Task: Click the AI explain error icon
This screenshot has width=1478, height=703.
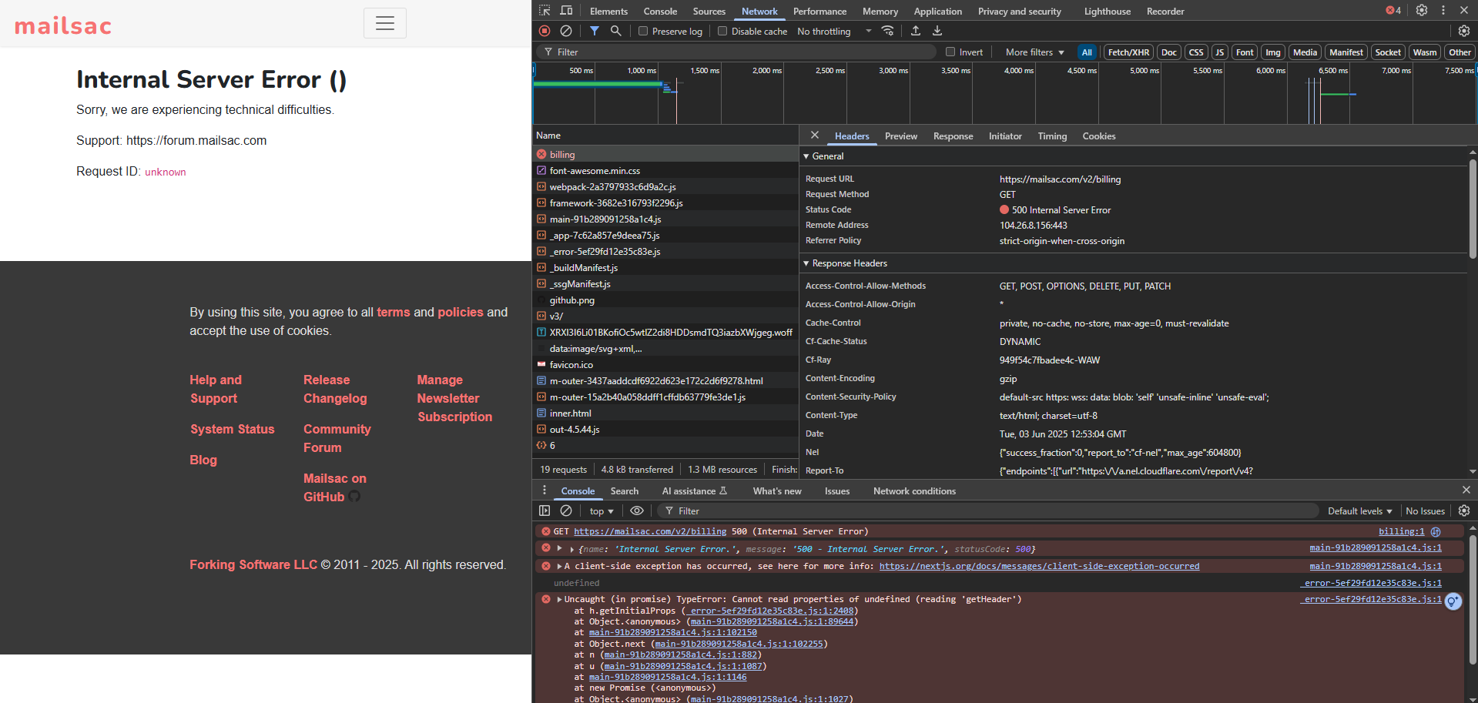Action: pos(1453,601)
